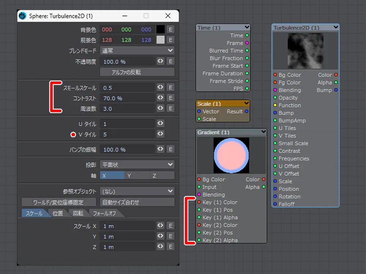Image resolution: width=366 pixels, height=274 pixels.
Task: Click the envelope E button for コントラスト
Action: click(171, 98)
